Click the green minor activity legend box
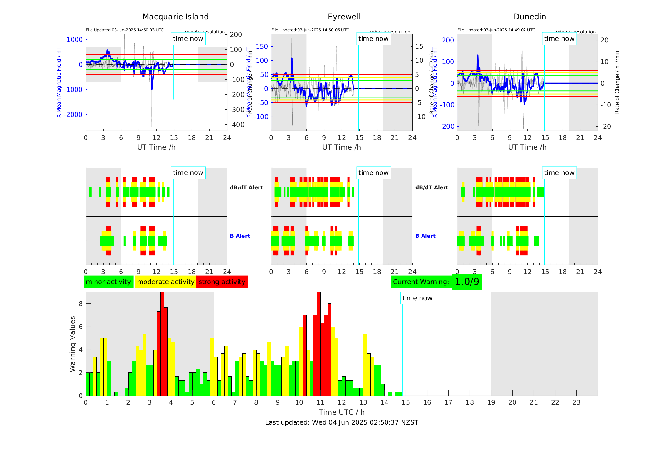The image size is (661, 449). (x=108, y=282)
